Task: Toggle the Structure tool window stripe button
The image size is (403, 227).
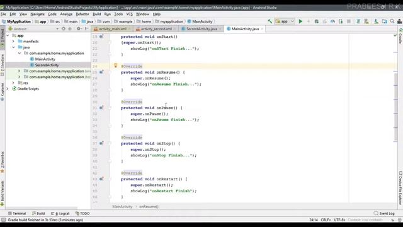Action: (x=3, y=65)
